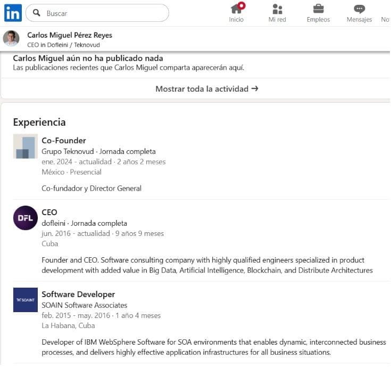Click the Carlos Miguel Pérez Reyes name header

pos(70,35)
